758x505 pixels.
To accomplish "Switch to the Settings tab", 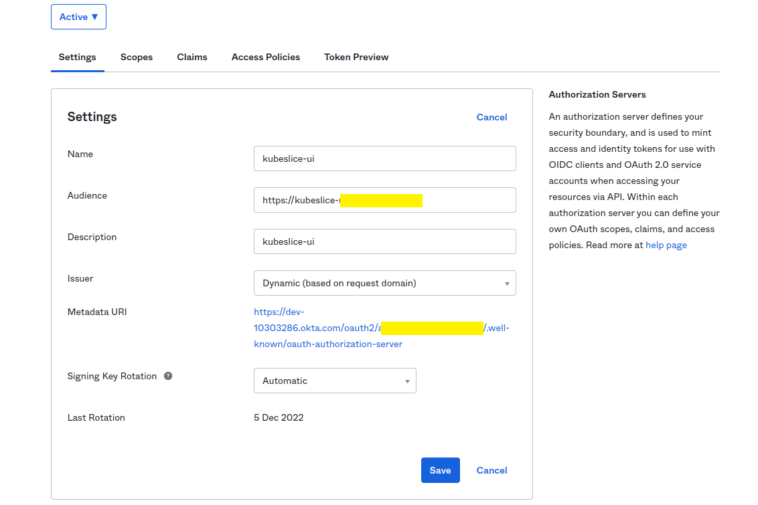I will point(78,57).
